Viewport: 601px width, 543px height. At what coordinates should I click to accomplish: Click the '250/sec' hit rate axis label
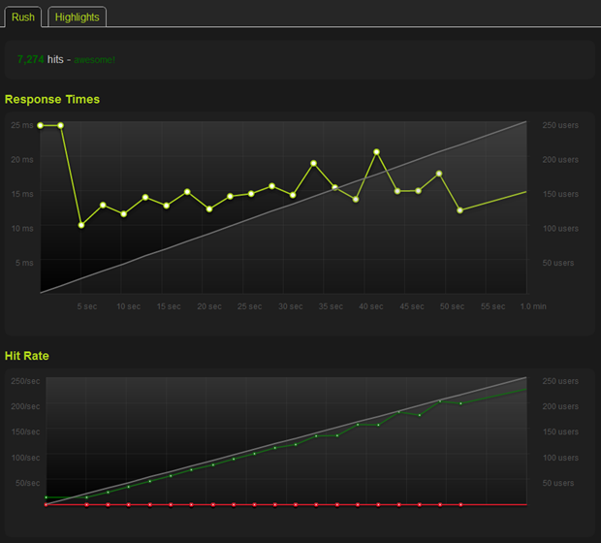(x=25, y=381)
